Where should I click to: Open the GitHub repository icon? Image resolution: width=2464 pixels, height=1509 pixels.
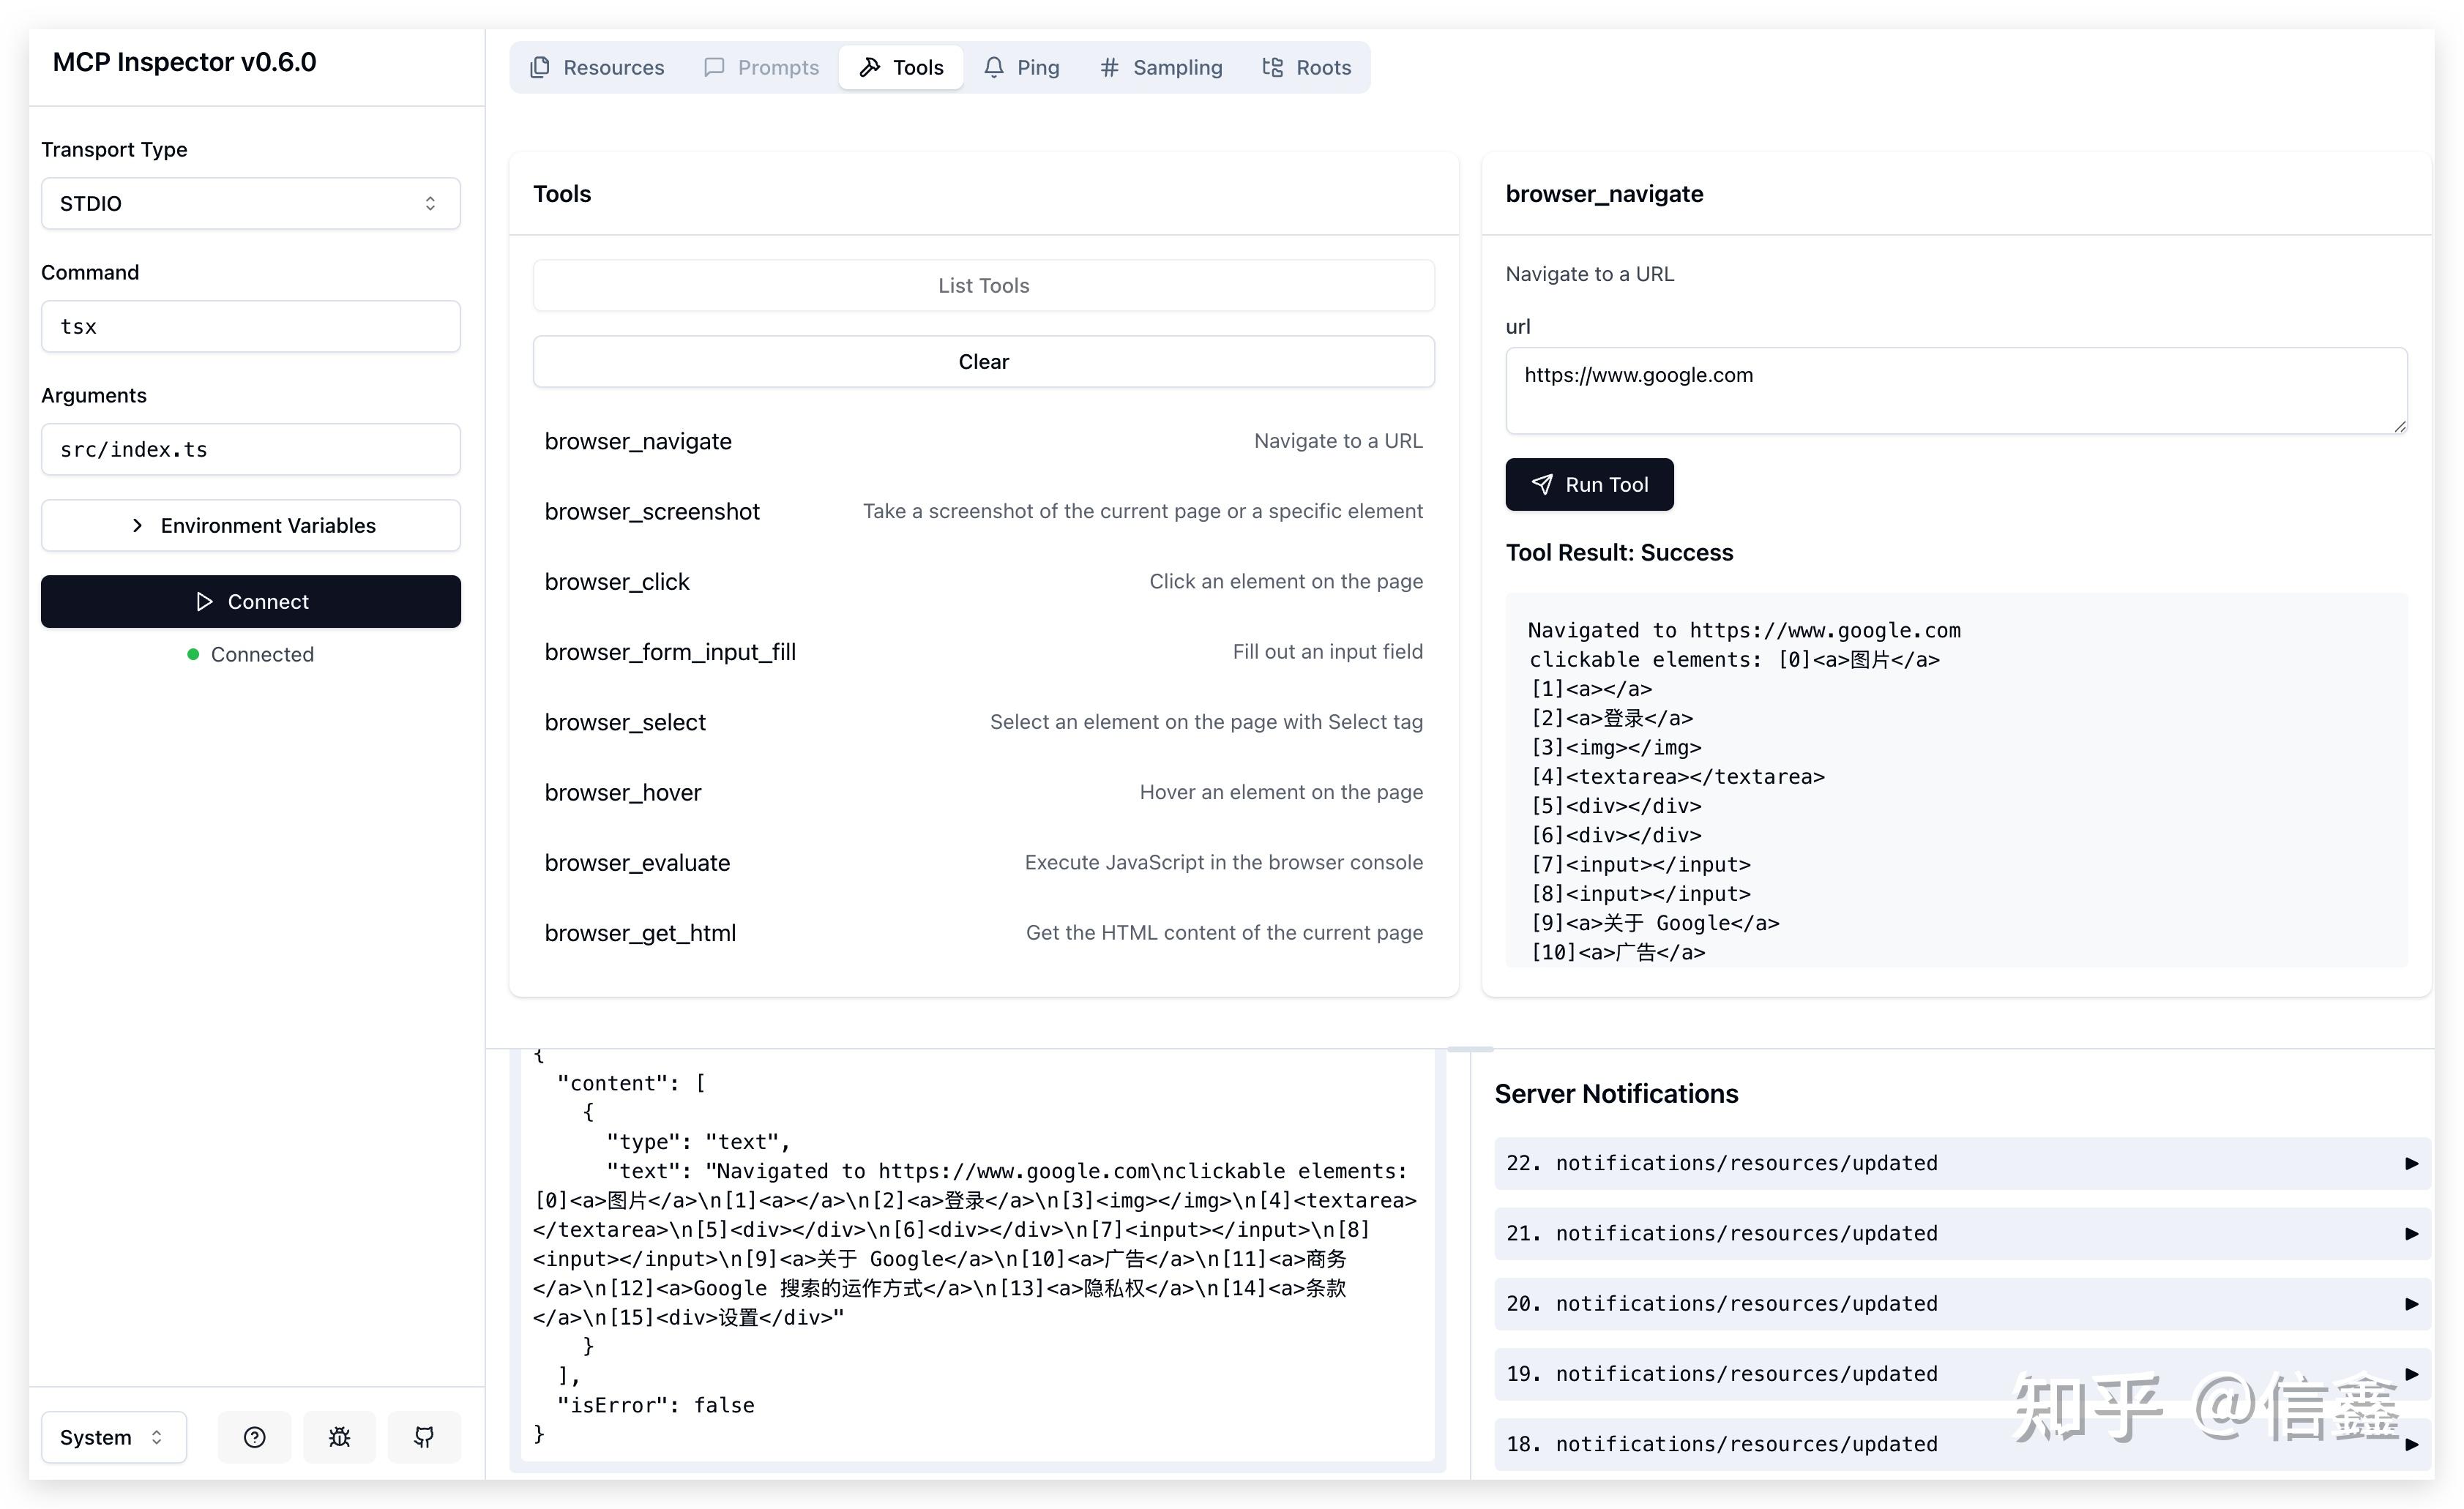pos(424,1437)
